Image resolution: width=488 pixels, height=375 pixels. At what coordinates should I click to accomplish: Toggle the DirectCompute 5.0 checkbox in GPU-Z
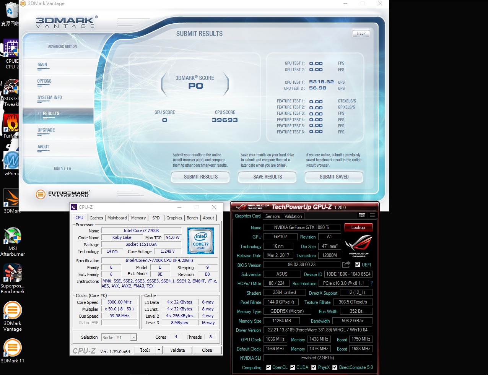point(335,367)
